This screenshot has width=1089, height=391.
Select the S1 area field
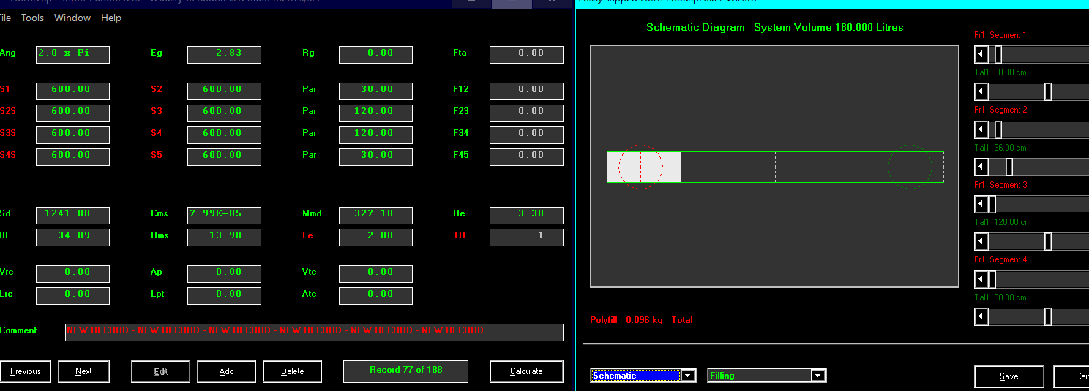tap(72, 91)
